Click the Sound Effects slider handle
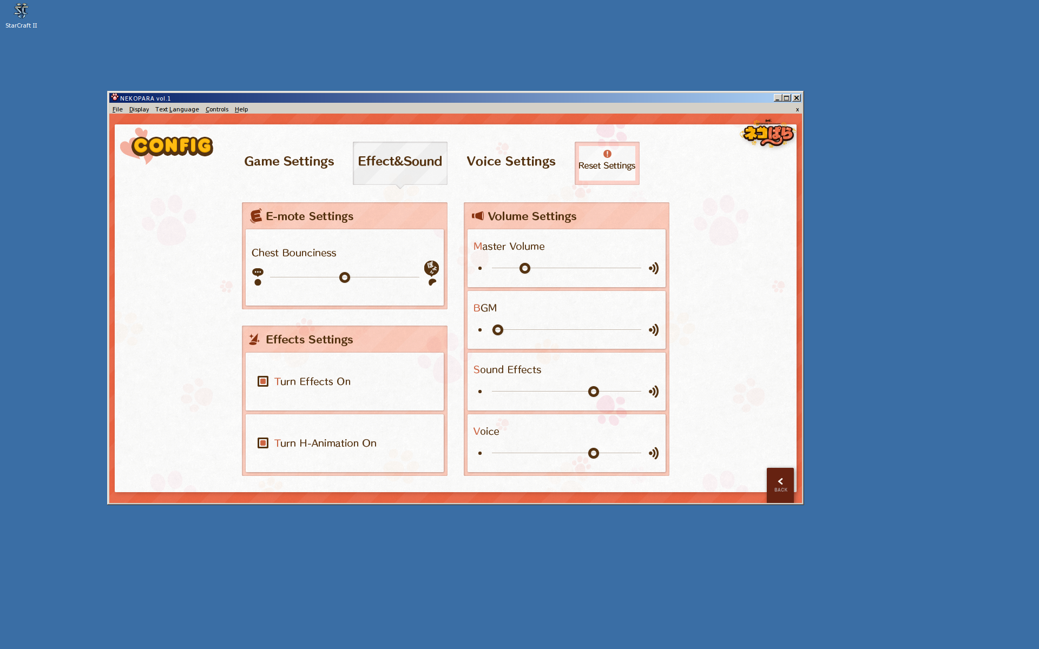The width and height of the screenshot is (1039, 649). (594, 392)
